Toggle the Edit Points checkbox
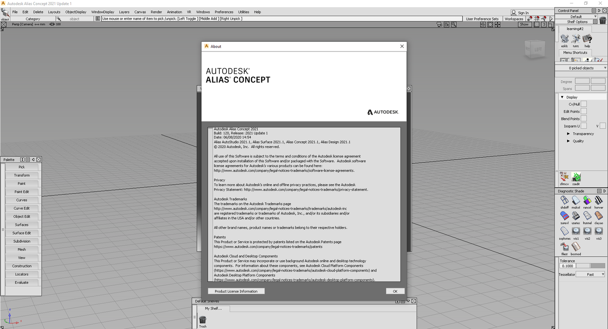 pos(584,111)
